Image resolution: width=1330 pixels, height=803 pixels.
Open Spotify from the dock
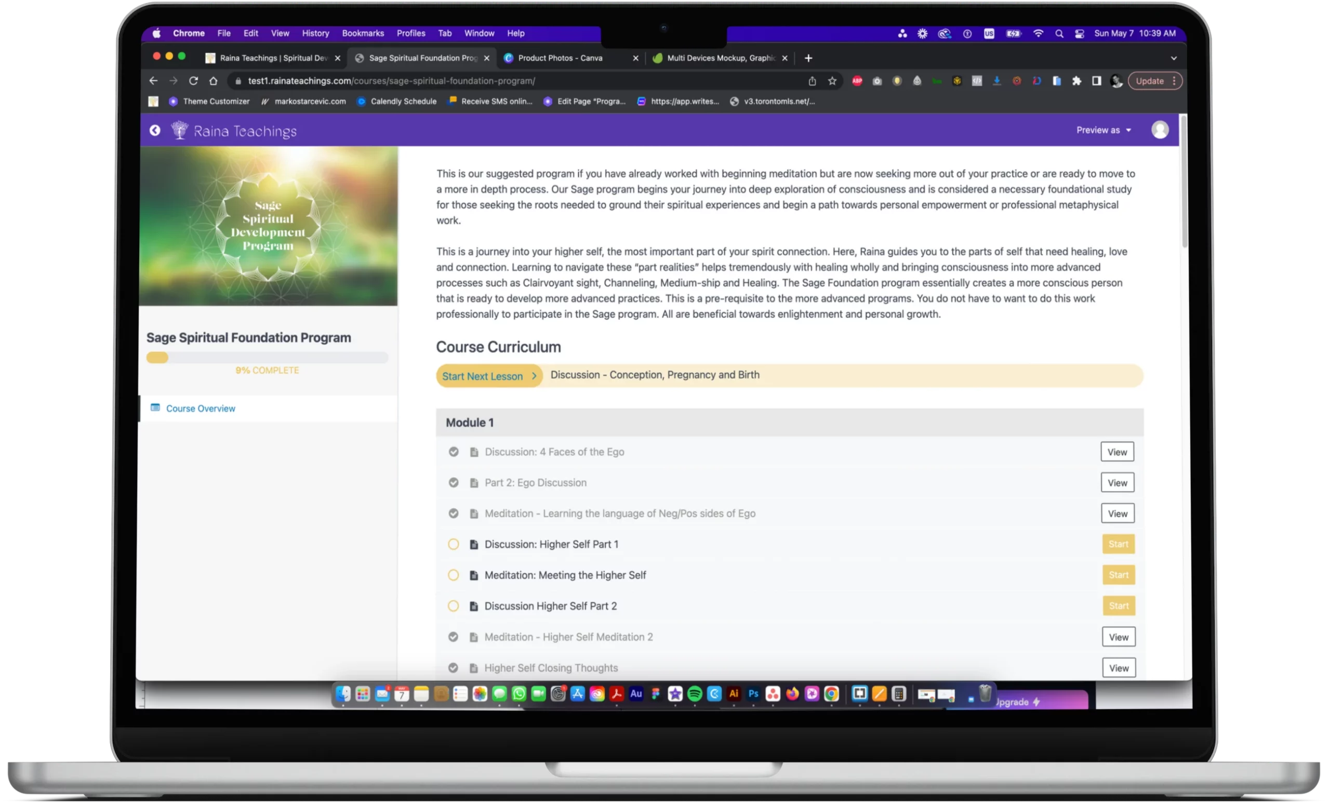pos(695,694)
